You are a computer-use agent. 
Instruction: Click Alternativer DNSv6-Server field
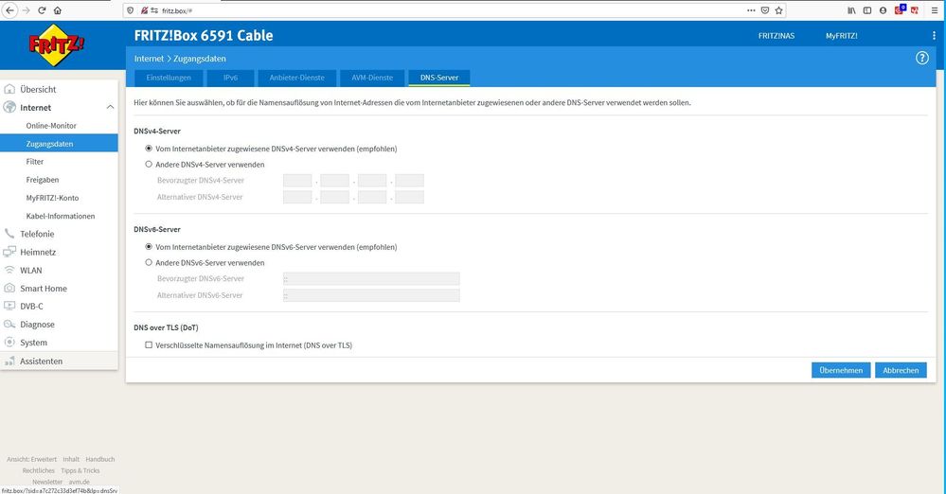(x=371, y=295)
